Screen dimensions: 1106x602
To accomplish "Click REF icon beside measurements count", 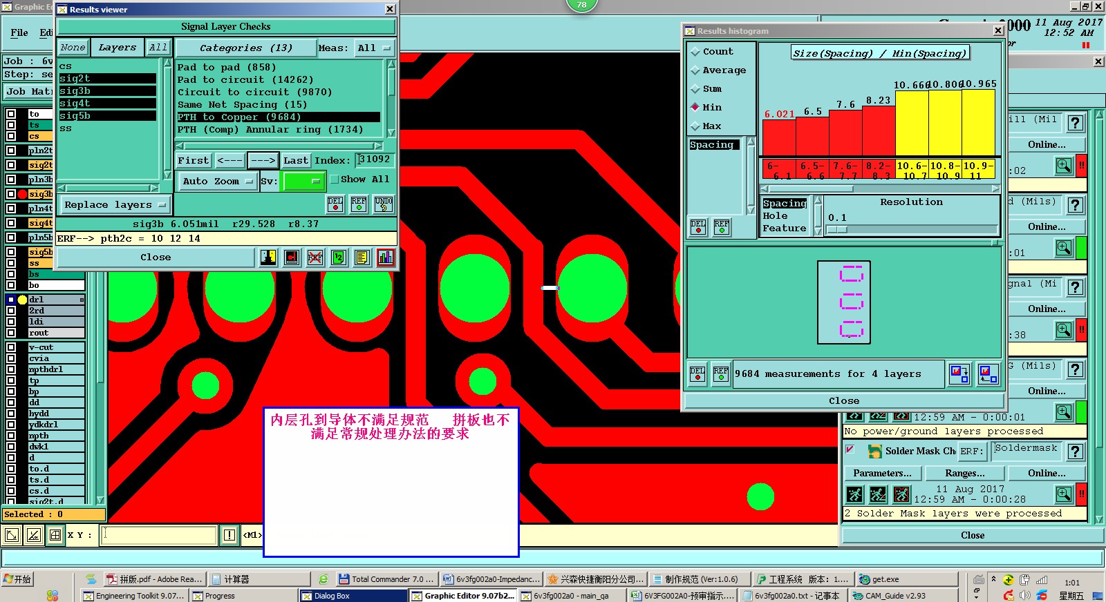I will (x=721, y=374).
